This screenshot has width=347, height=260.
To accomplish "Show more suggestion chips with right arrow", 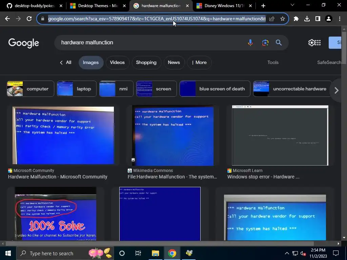I will (336, 90).
